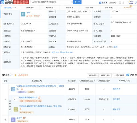
Task: Click the 企查查 logo in the header
Action: [x=7, y=2]
